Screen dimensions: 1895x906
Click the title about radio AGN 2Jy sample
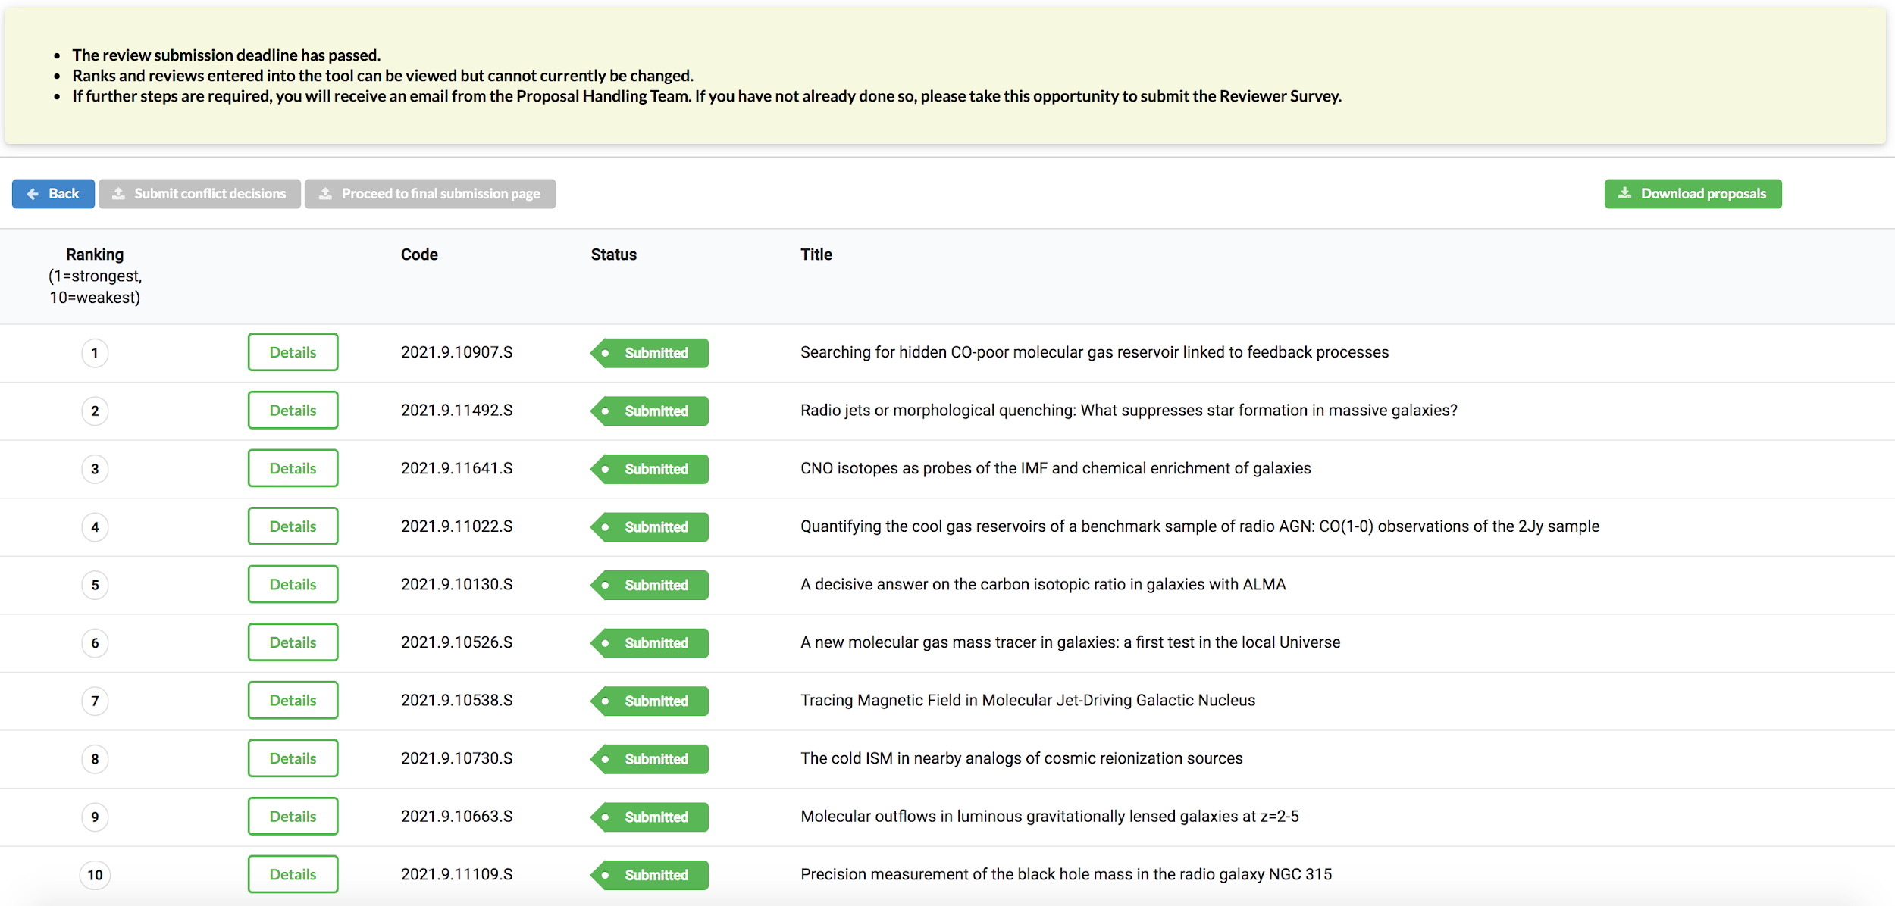1199,526
